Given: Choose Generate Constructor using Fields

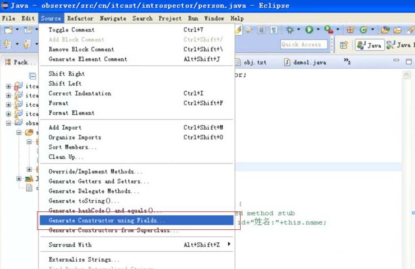Looking at the screenshot, I should point(107,220).
